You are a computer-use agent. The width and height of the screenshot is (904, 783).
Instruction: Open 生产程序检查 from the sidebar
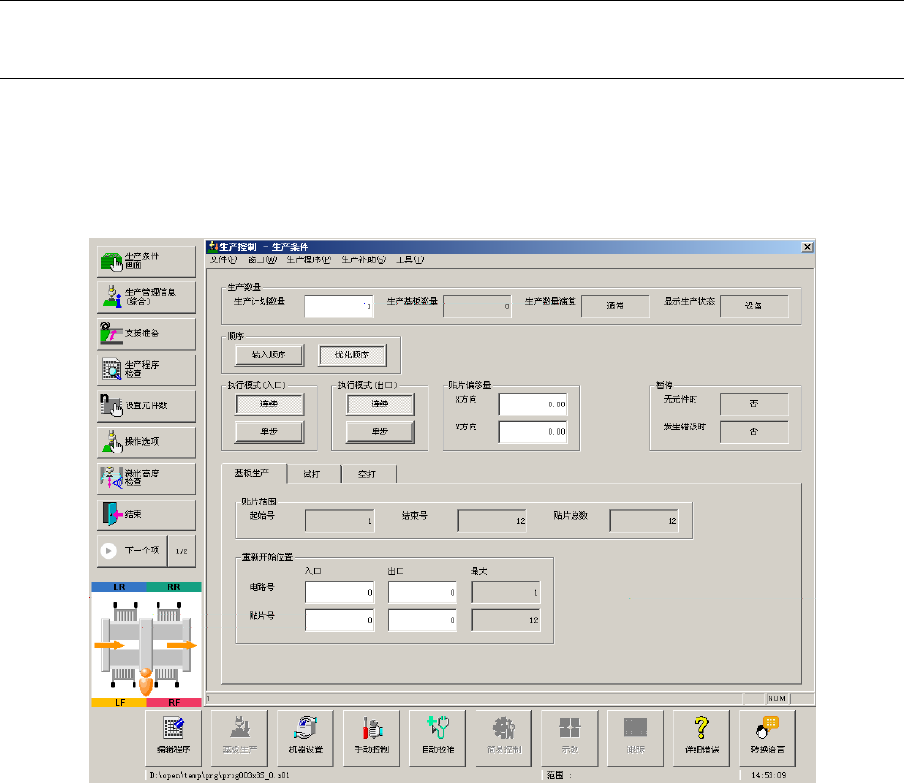(x=146, y=370)
